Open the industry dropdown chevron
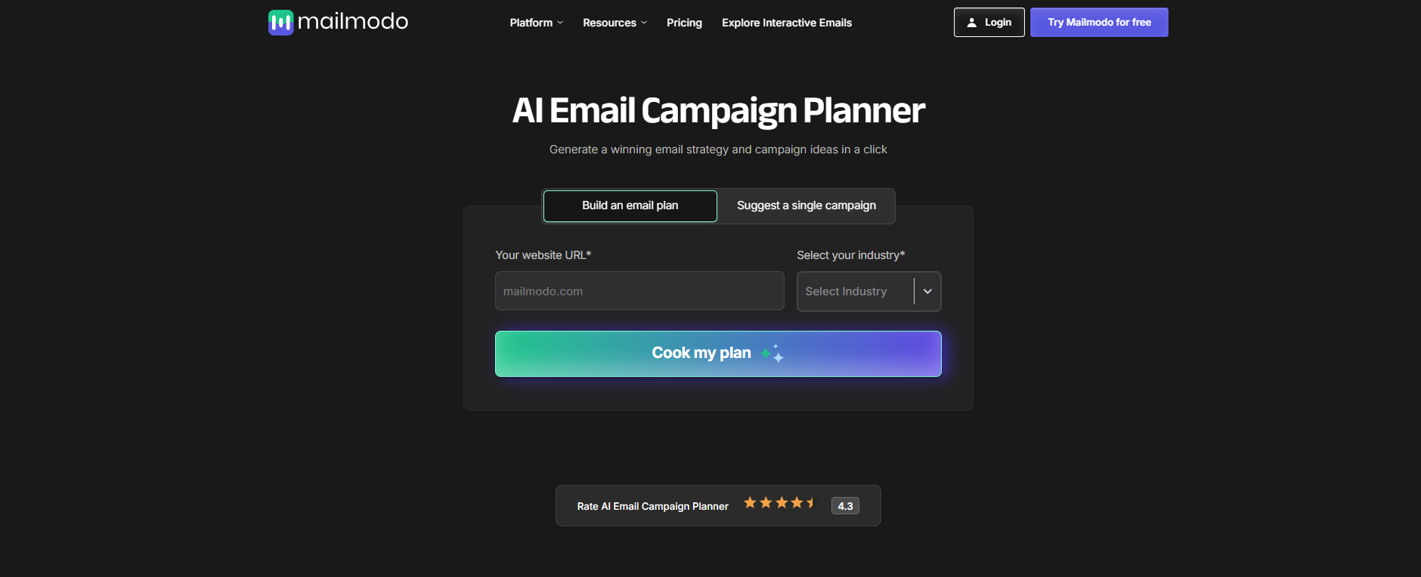Viewport: 1421px width, 577px height. point(927,292)
